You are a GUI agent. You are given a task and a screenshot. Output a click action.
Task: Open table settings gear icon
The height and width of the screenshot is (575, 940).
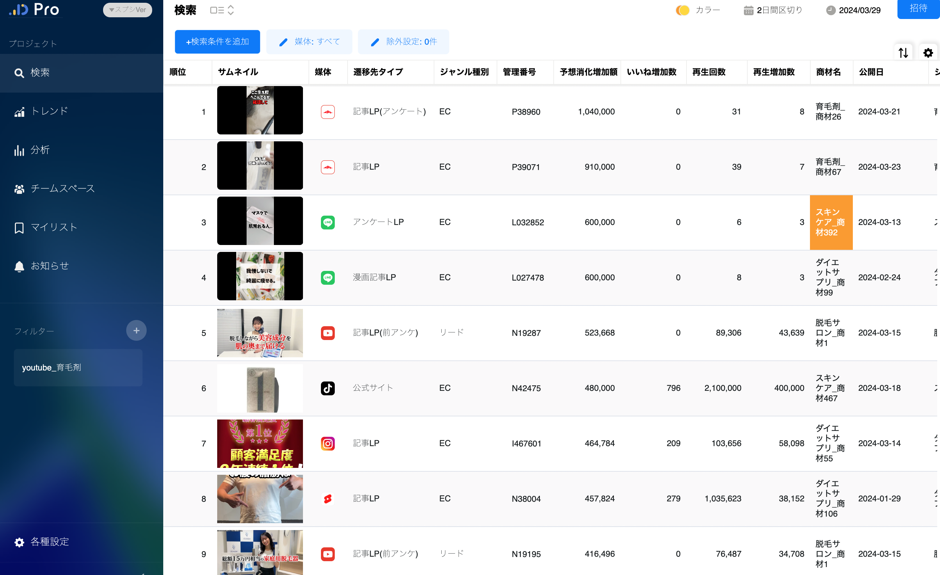[928, 53]
